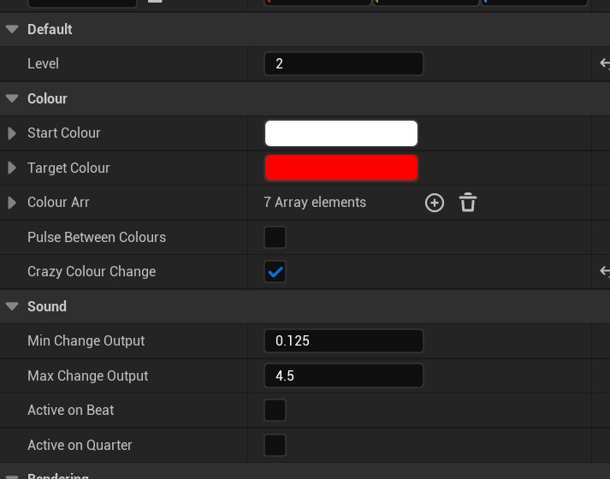Expand Colour Arr array elements

pos(12,203)
